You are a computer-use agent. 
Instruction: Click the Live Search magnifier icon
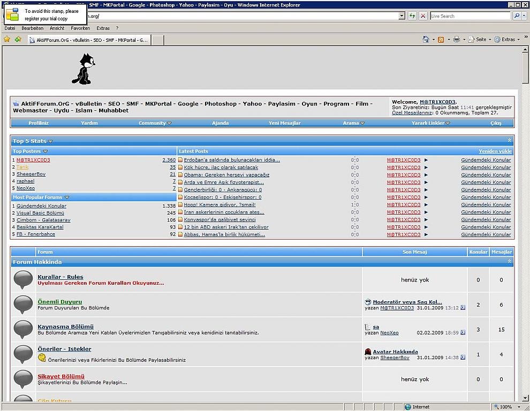pyautogui.click(x=517, y=16)
